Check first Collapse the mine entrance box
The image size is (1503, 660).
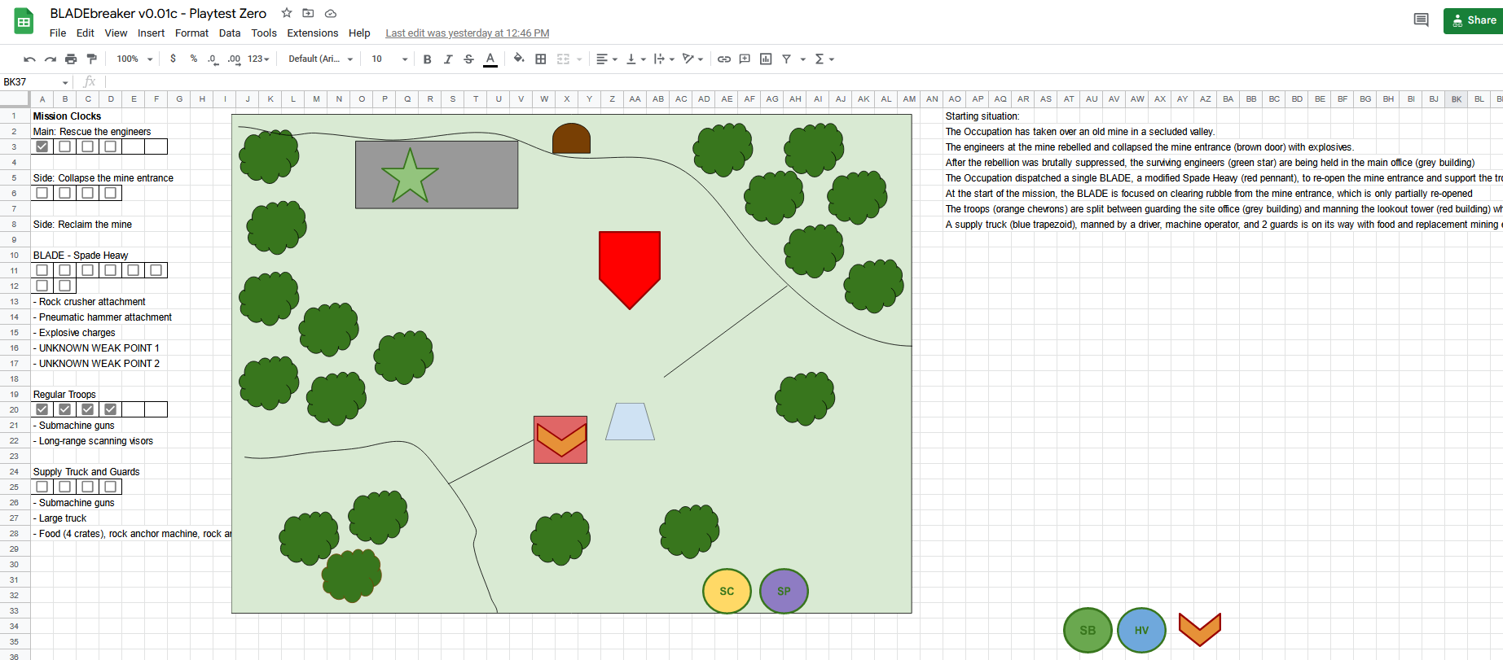coord(42,193)
